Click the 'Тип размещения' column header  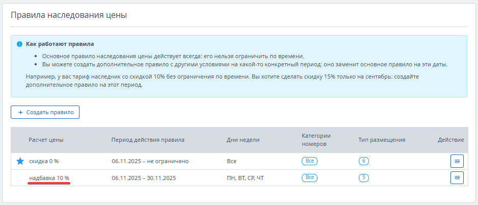(382, 140)
